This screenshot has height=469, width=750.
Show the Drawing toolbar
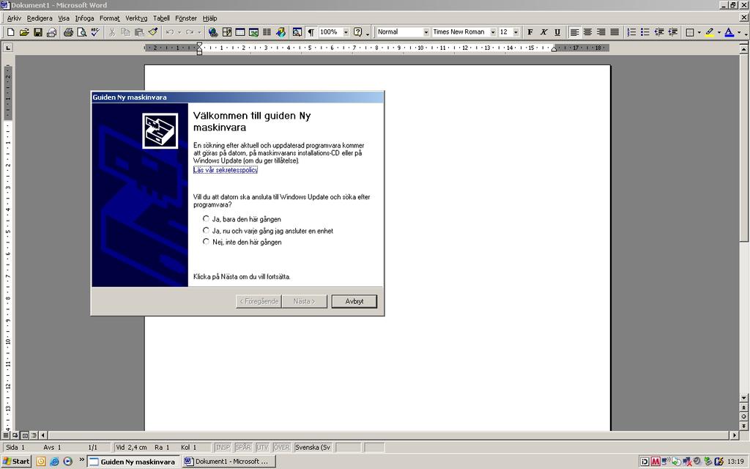(x=281, y=32)
